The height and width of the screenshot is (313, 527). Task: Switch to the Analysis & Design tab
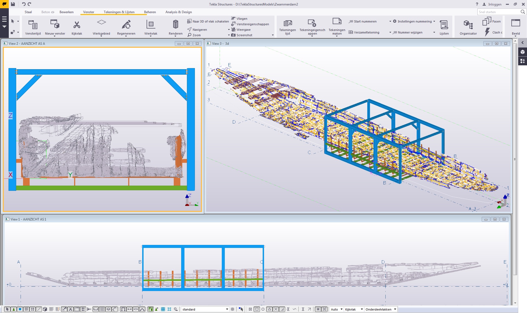click(x=178, y=12)
